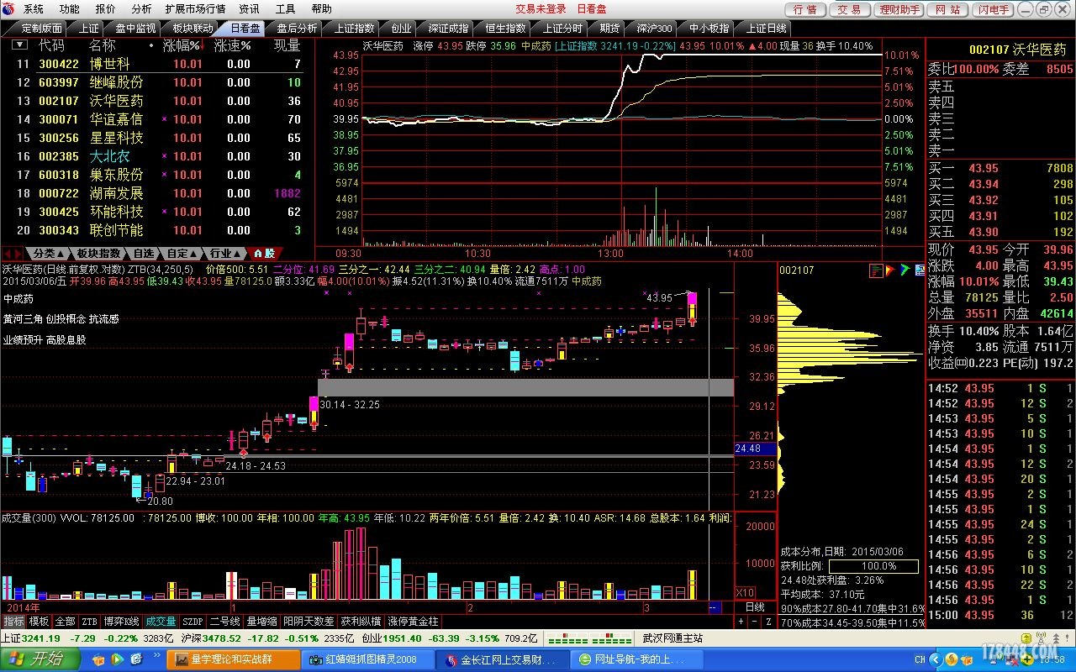This screenshot has height=672, width=1076.
Task: Select the 成交量 indicator tab
Action: (161, 622)
